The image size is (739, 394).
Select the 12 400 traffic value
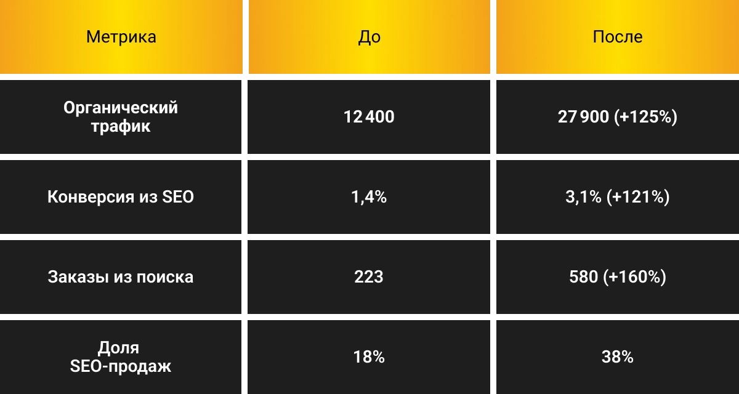pos(369,117)
